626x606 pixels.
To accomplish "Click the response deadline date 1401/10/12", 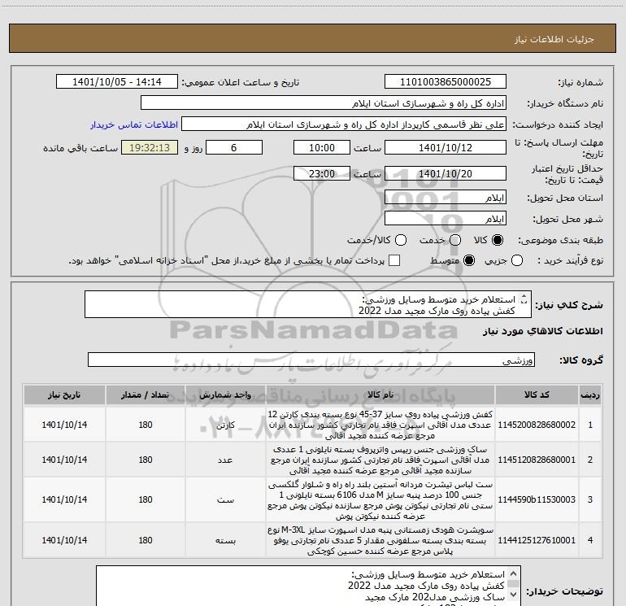I will click(x=446, y=147).
